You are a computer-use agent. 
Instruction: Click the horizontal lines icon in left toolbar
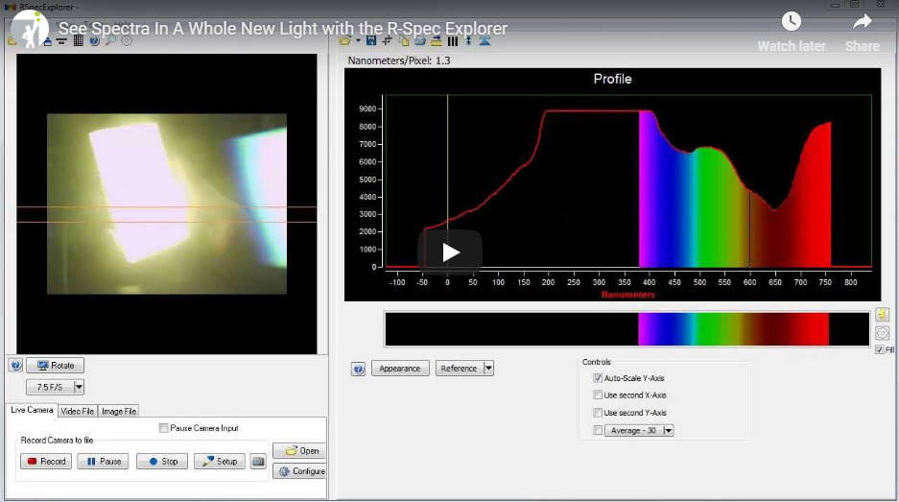(62, 40)
